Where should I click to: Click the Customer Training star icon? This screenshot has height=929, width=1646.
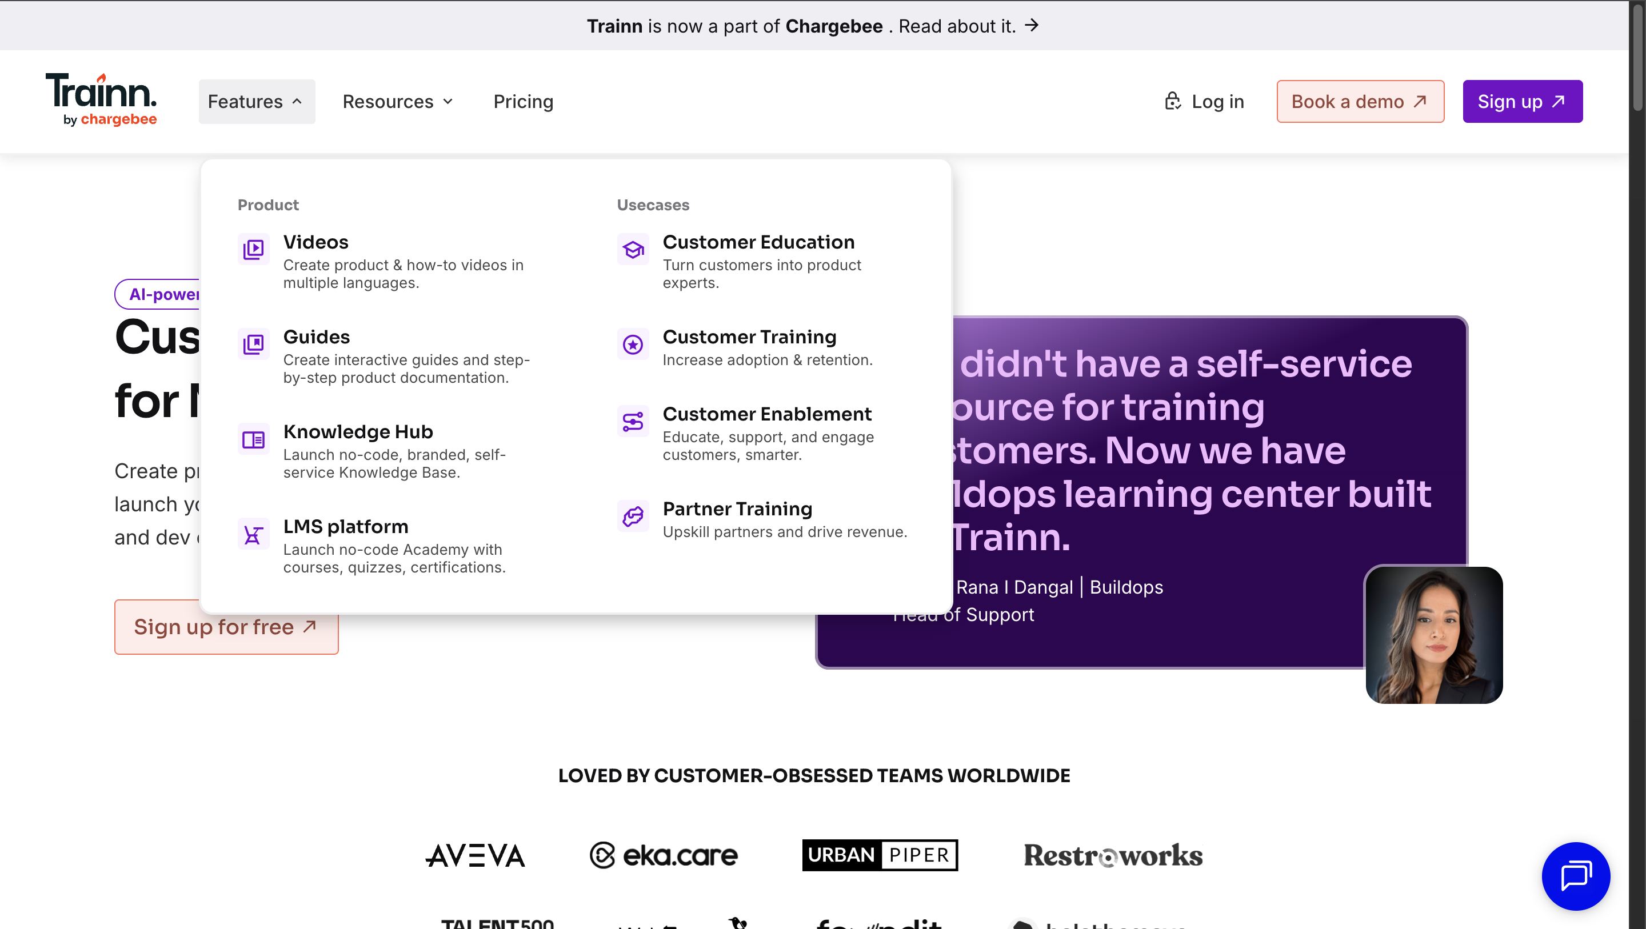tap(633, 344)
